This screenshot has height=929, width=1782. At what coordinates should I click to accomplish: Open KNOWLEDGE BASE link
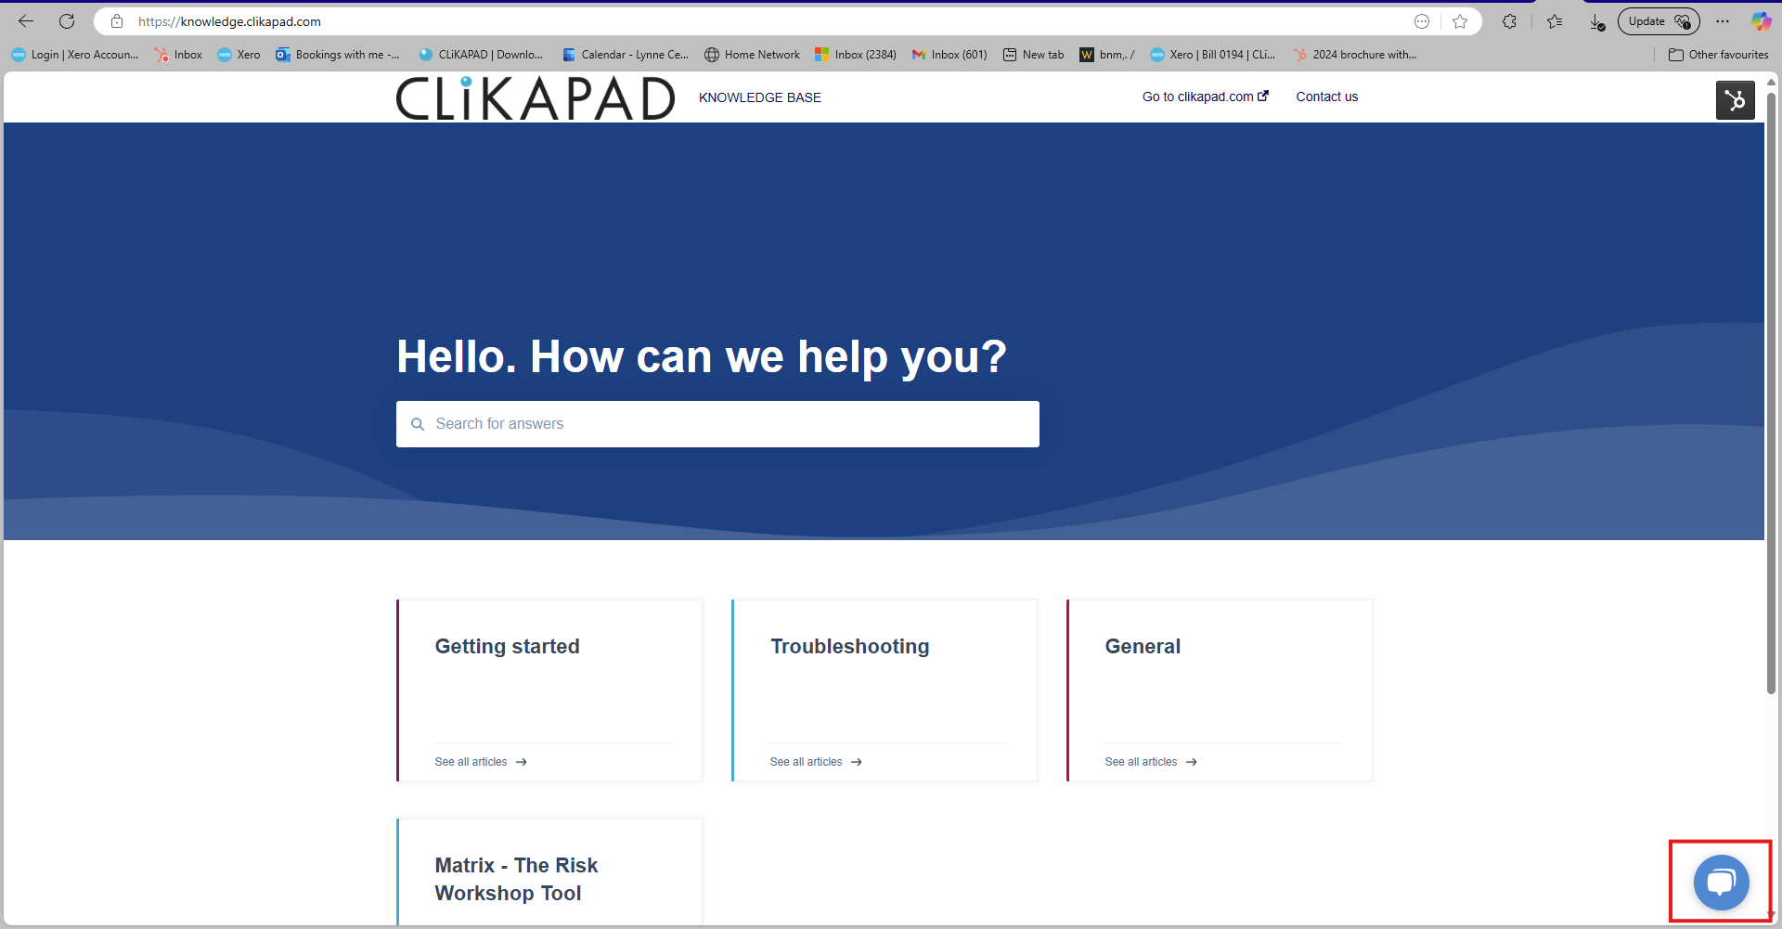coord(760,97)
